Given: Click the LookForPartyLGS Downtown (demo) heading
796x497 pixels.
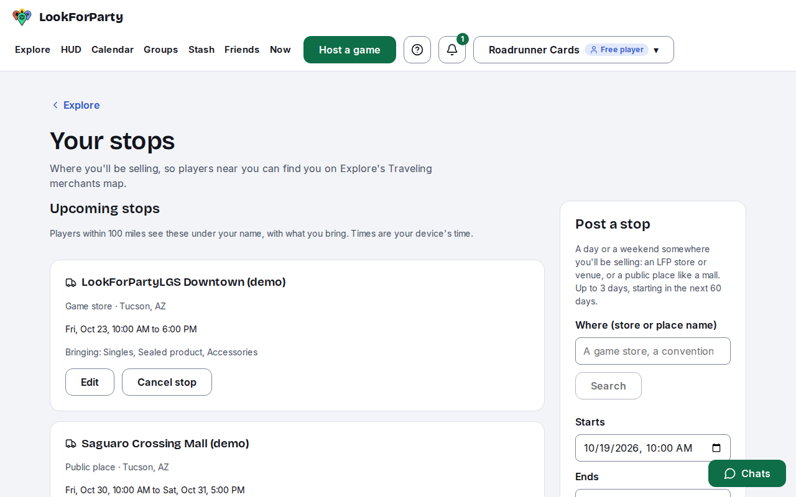Looking at the screenshot, I should point(183,282).
